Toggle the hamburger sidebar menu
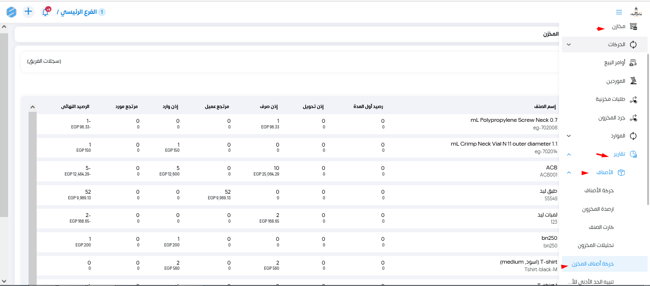Viewport: 650px width, 286px height. [x=619, y=12]
